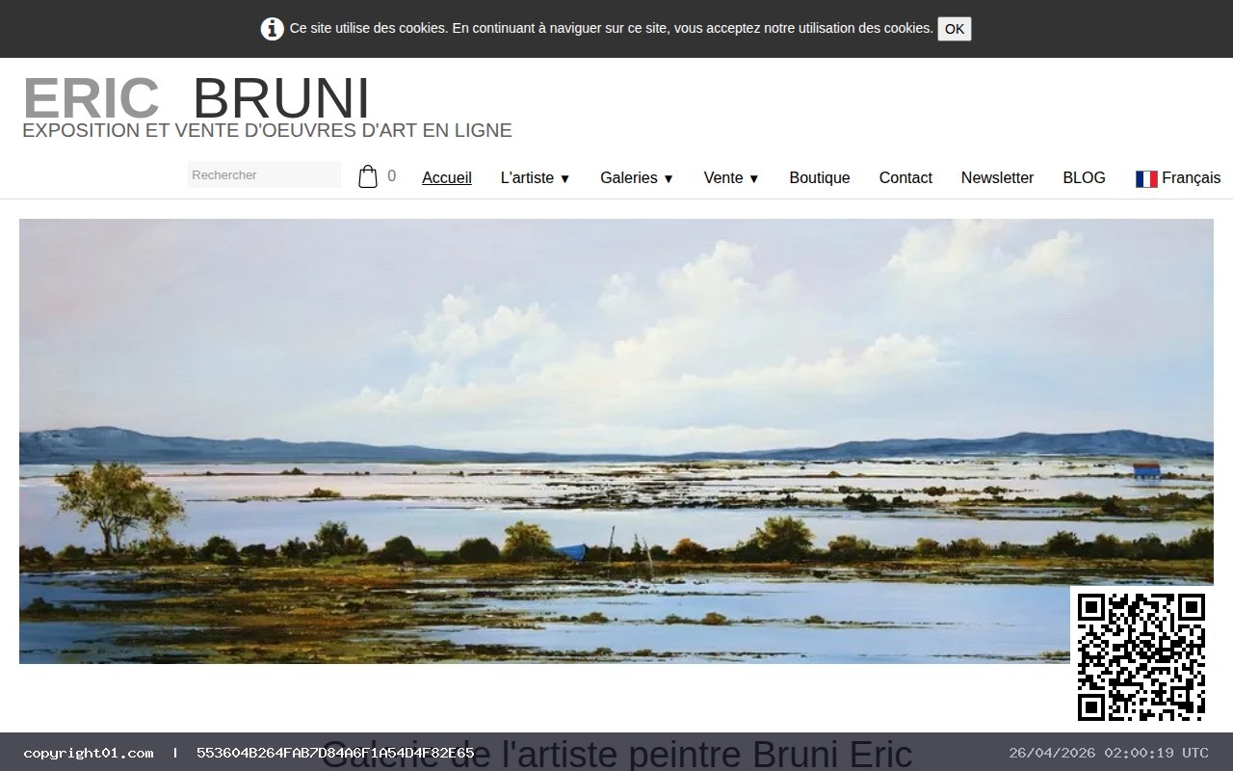Open the BLOG page
This screenshot has height=771, width=1233.
coord(1084,177)
